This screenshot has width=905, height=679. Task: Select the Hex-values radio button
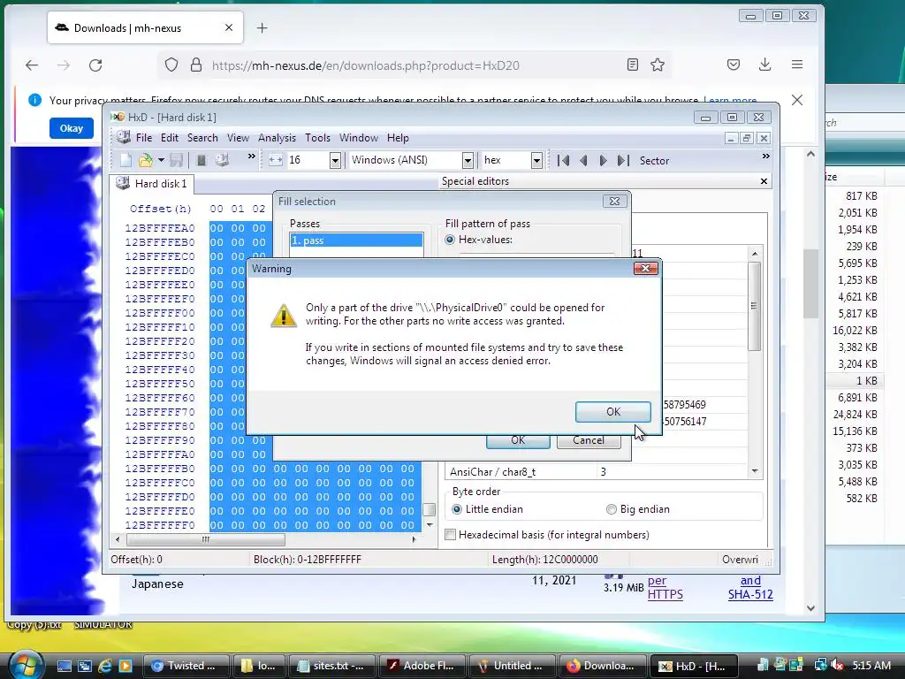(x=450, y=240)
